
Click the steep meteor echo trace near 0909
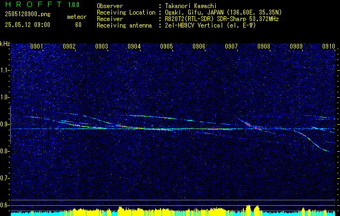point(312,141)
